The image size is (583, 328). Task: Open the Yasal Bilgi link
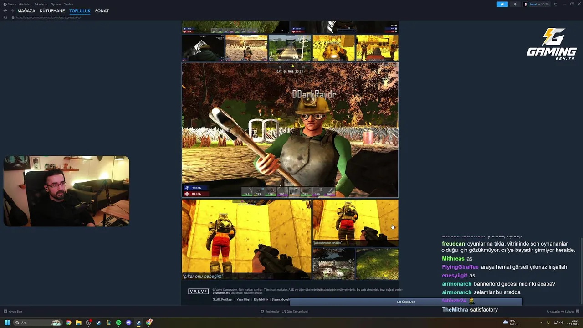click(x=243, y=299)
